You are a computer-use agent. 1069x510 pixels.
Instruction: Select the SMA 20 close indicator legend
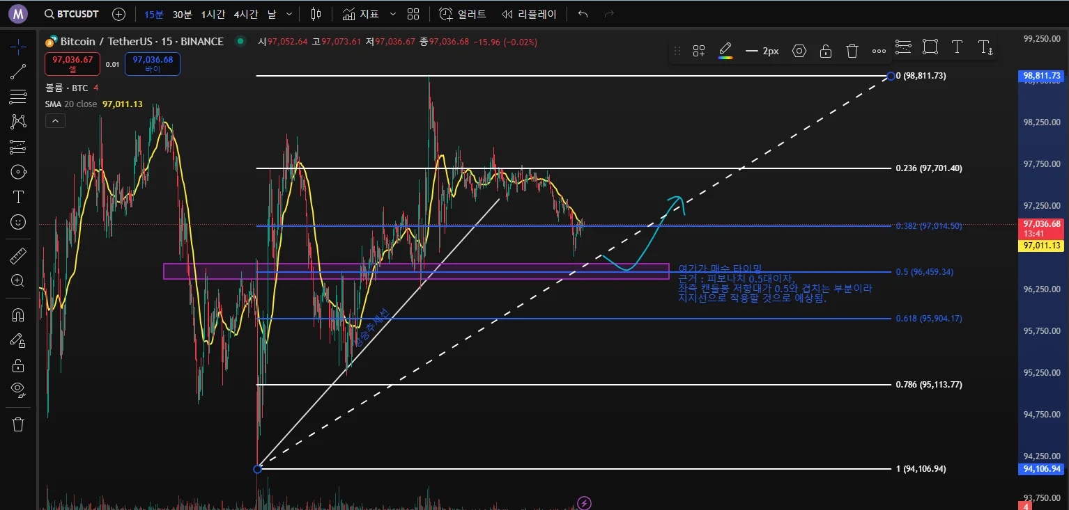[x=94, y=104]
